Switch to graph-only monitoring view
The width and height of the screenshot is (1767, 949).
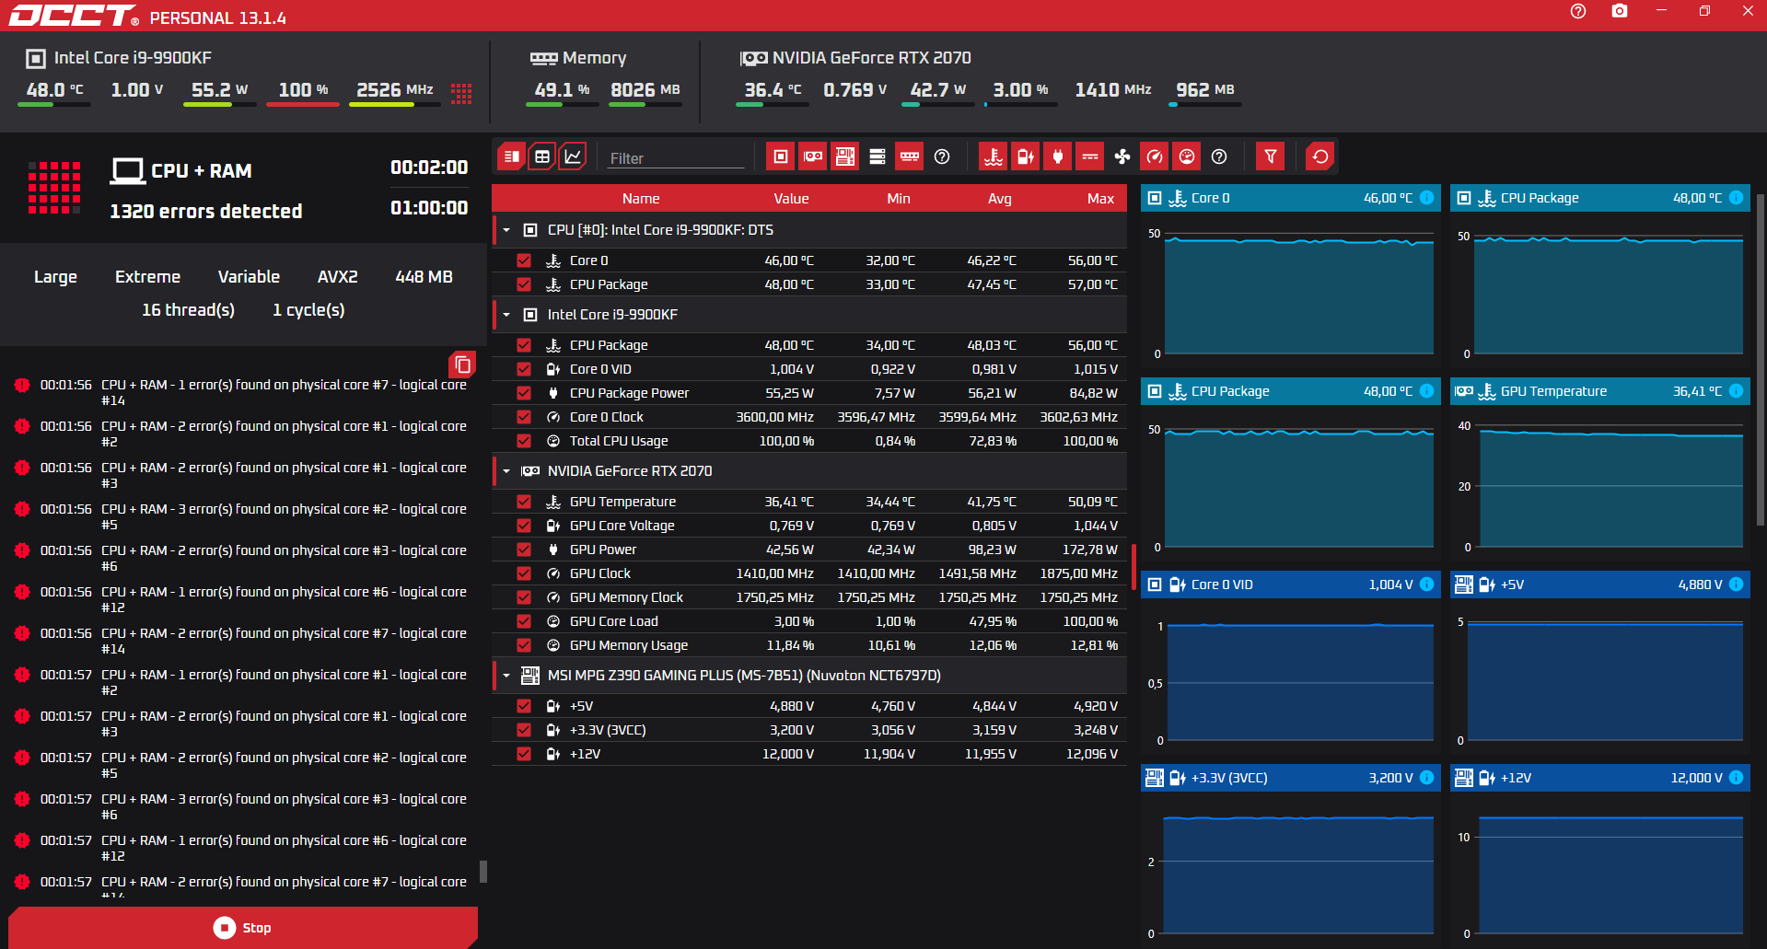point(573,156)
